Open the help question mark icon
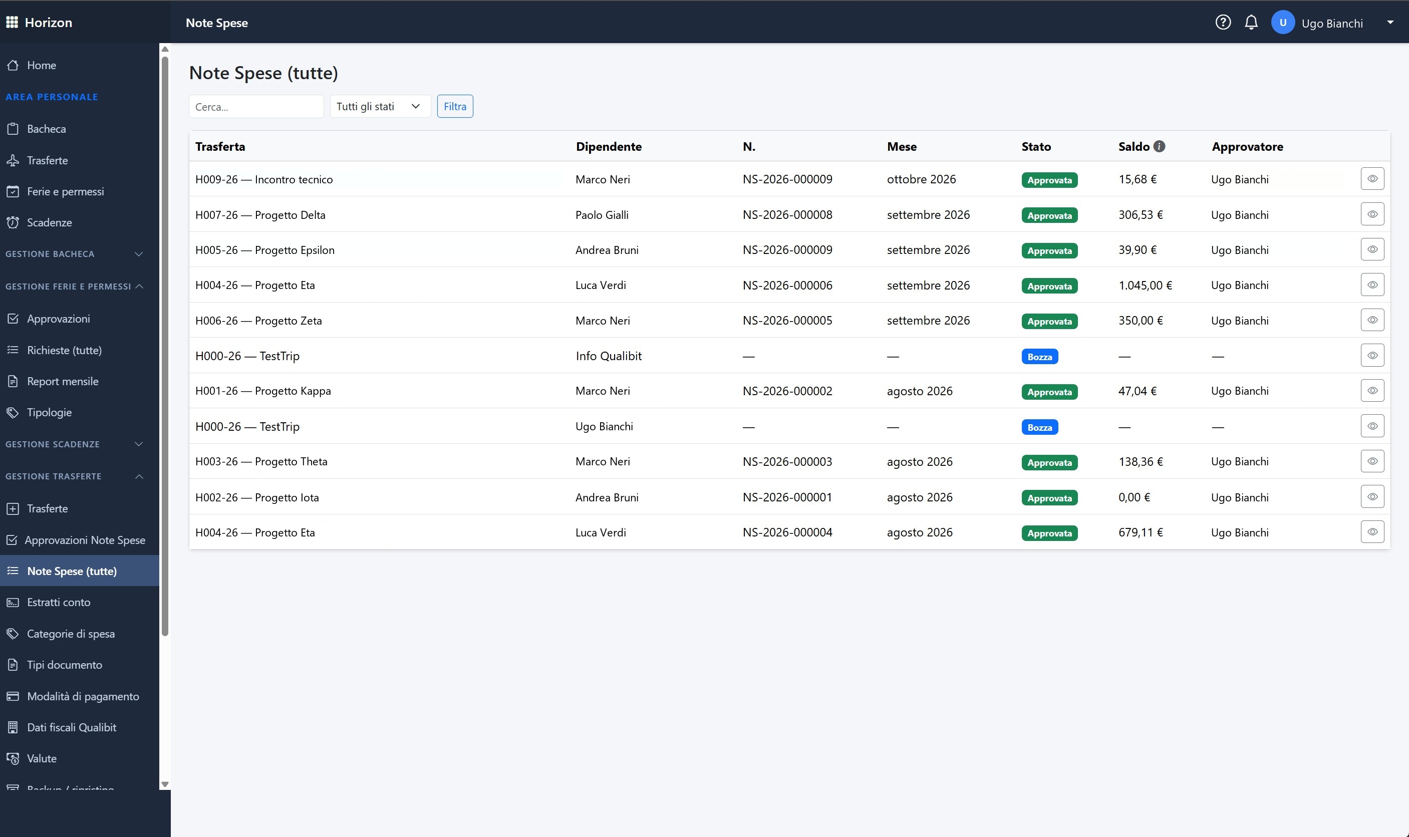The height and width of the screenshot is (837, 1409). point(1223,23)
